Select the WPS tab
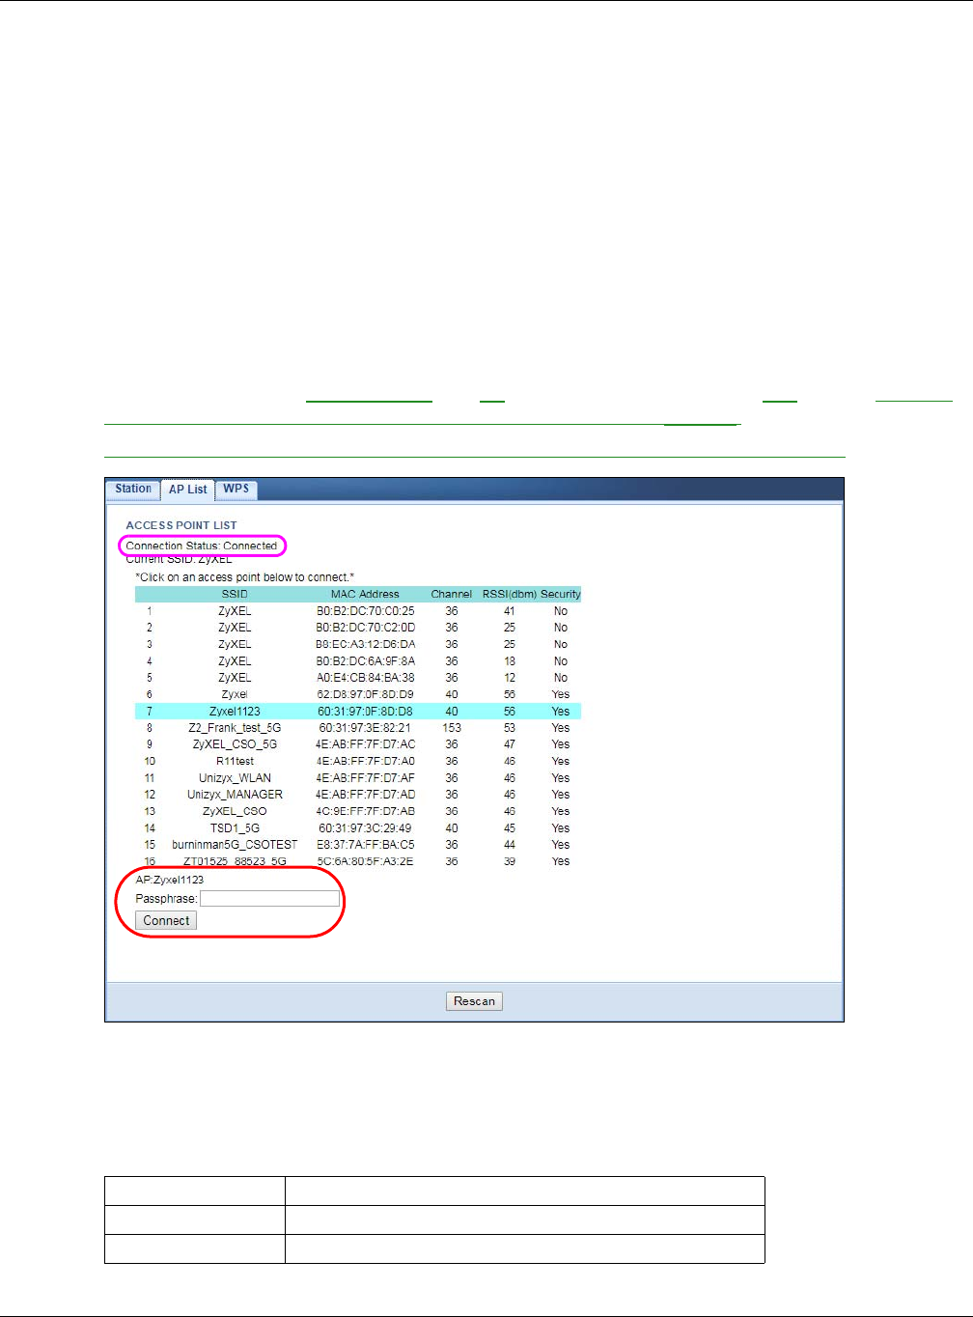The width and height of the screenshot is (973, 1317). (236, 489)
